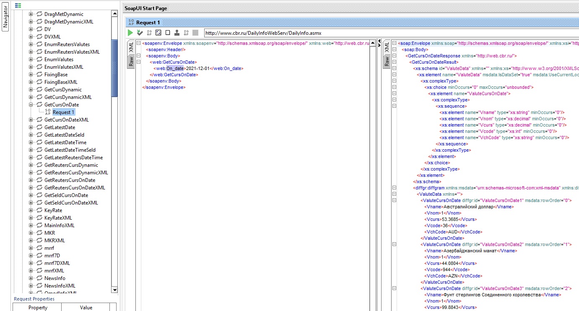Select the GetLatestDate operation icon
Screen dimensions: 579x311
point(40,127)
